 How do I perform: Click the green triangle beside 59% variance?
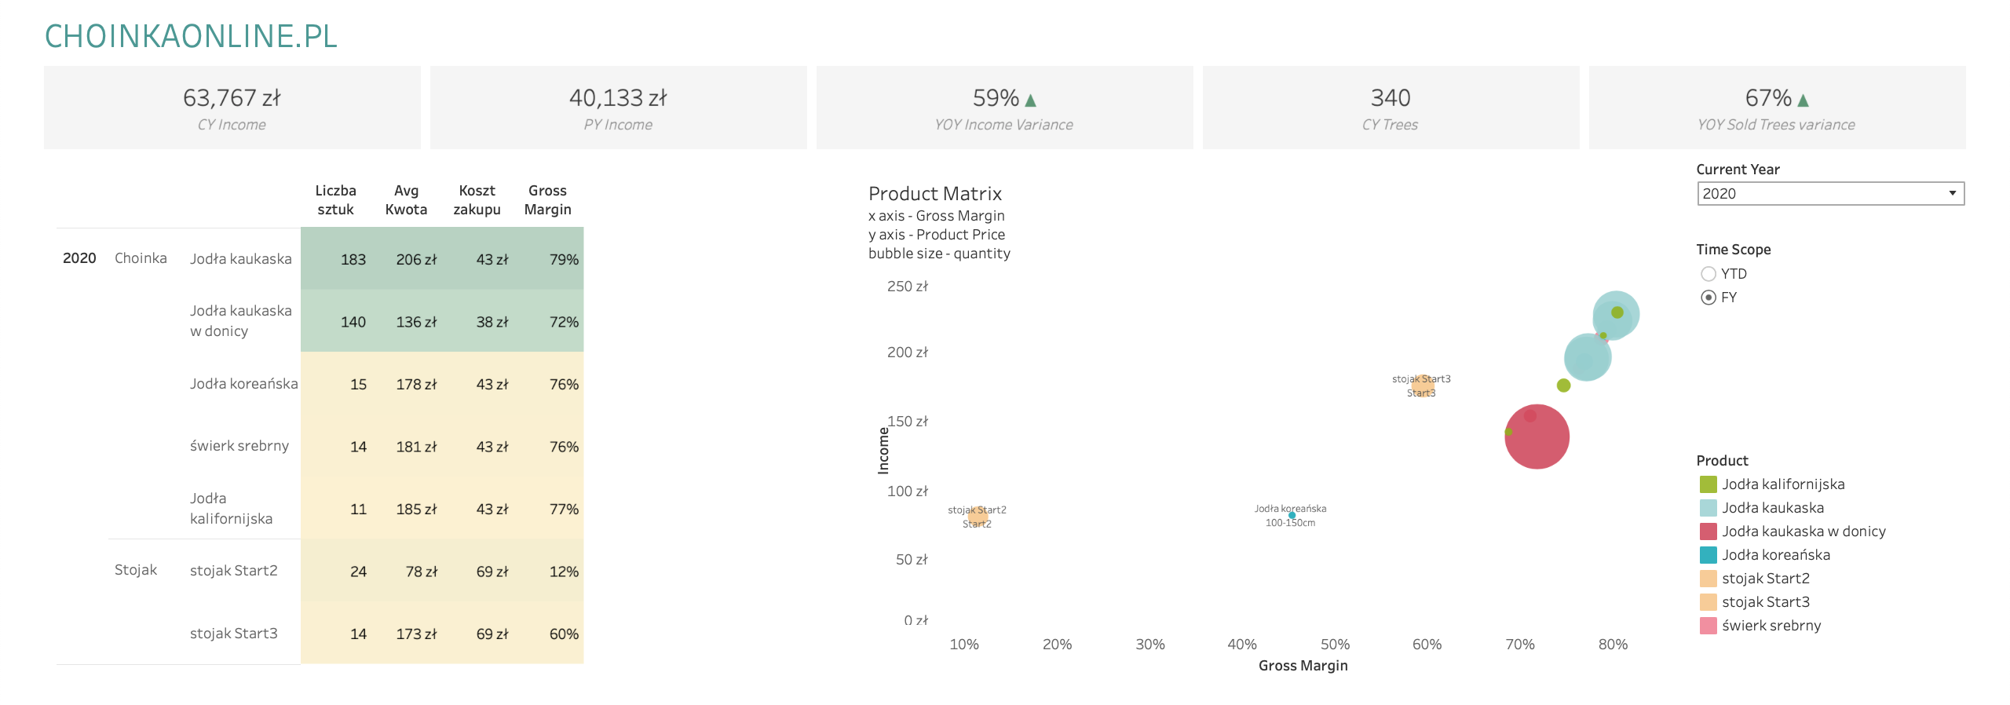[x=1031, y=100]
